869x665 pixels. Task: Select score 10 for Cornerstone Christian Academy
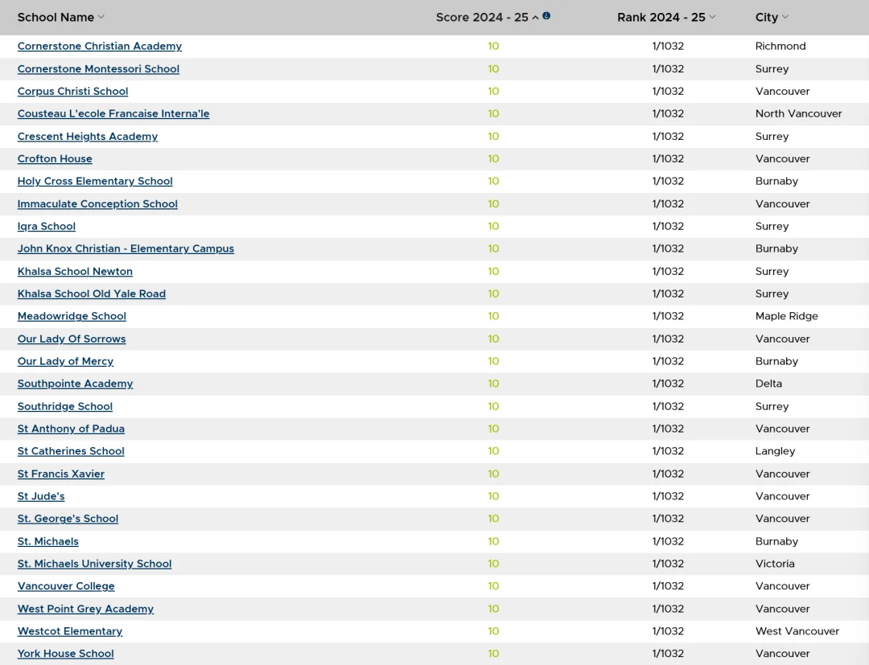click(493, 46)
